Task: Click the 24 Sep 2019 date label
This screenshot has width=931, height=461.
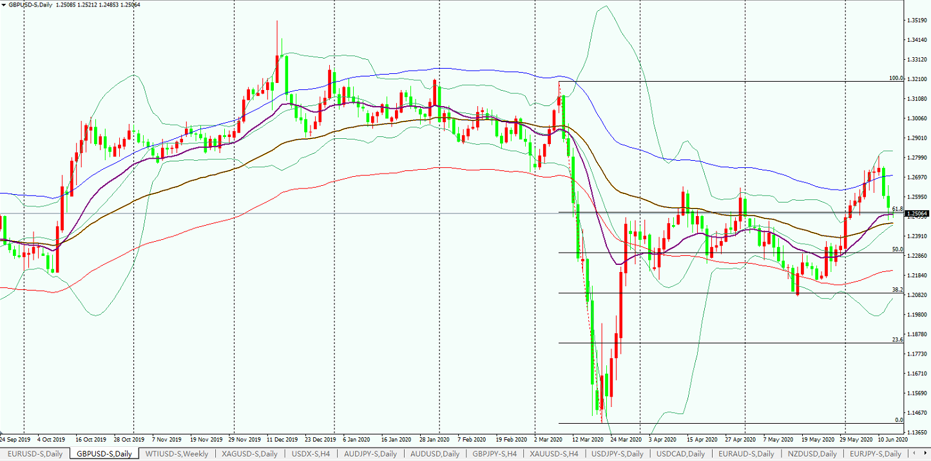Action: coord(14,440)
